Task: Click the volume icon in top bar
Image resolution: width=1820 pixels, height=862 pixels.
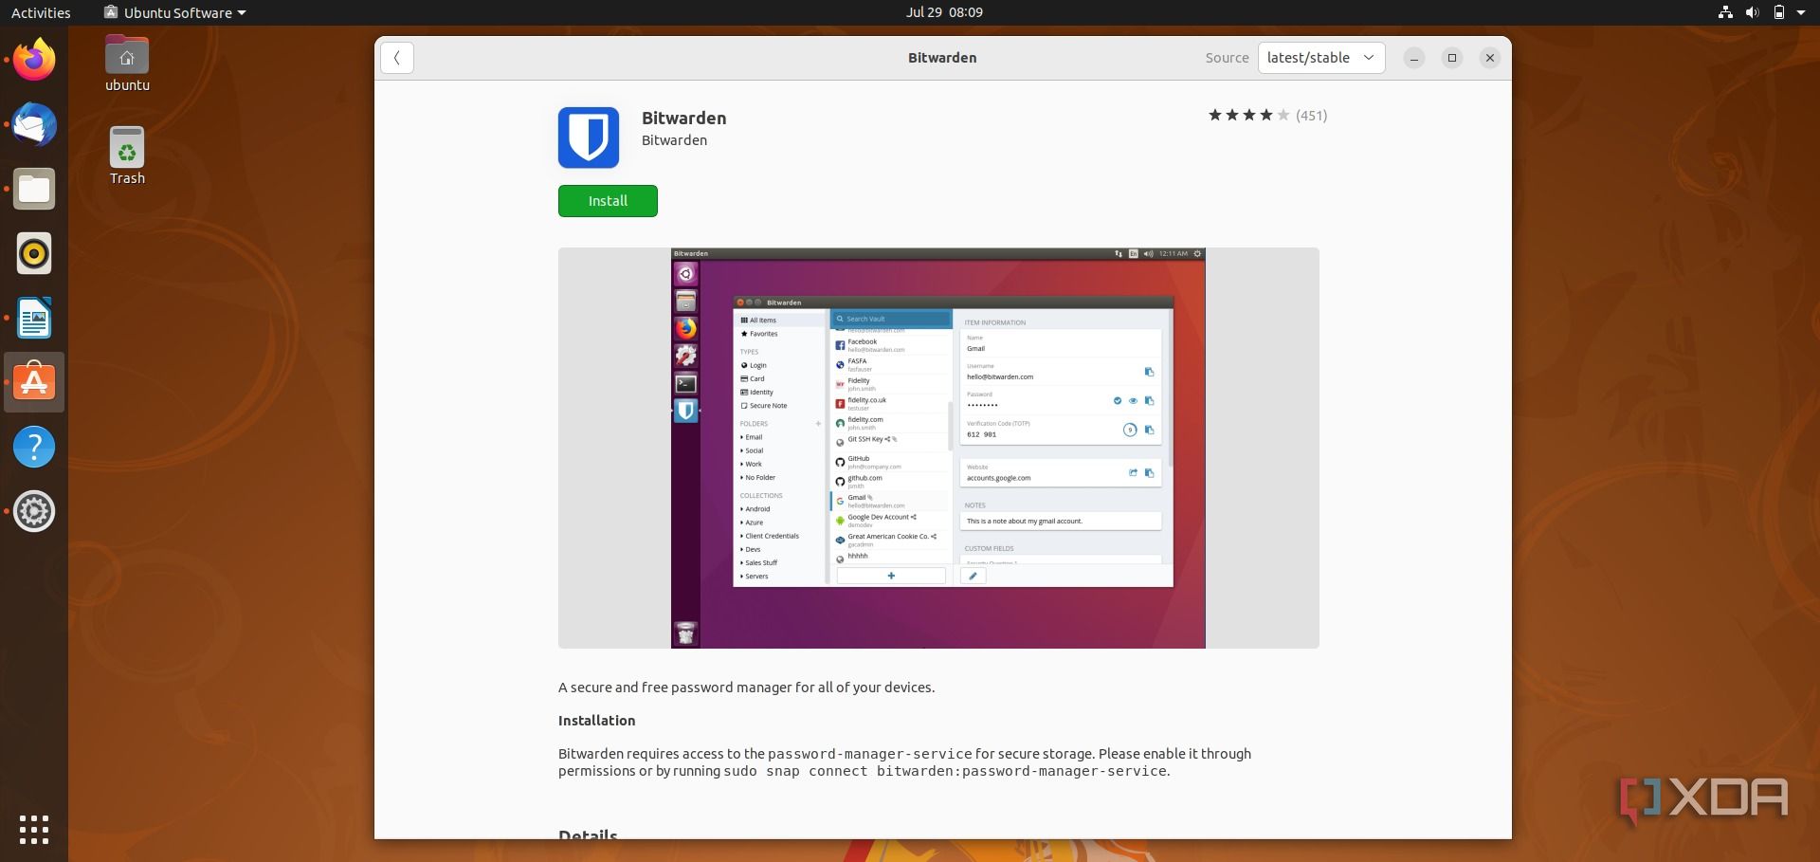Action: [x=1752, y=12]
